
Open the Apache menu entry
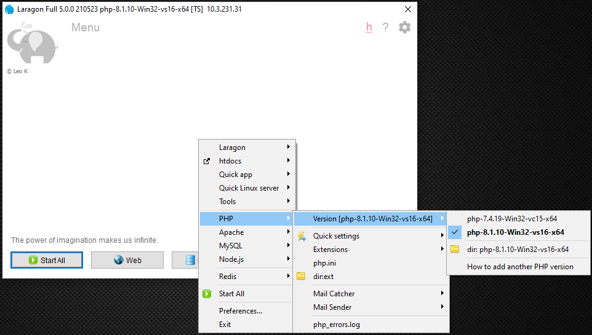[x=247, y=232]
